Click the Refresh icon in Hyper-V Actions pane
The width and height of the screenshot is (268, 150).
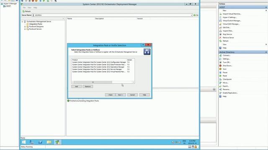click(220, 41)
